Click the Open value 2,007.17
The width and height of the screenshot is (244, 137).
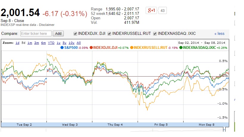click(x=131, y=18)
